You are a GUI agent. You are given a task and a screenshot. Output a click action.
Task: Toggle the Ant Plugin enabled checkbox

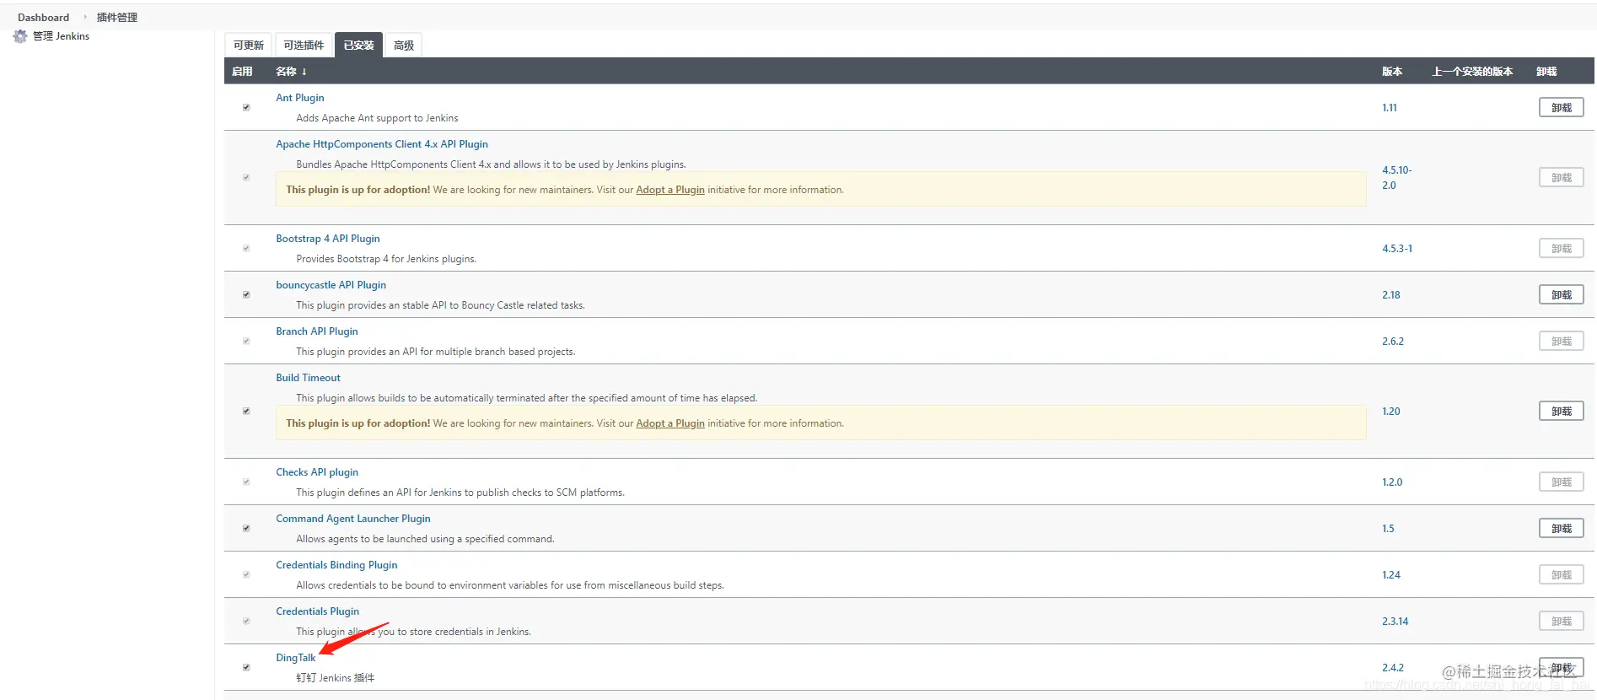click(246, 107)
